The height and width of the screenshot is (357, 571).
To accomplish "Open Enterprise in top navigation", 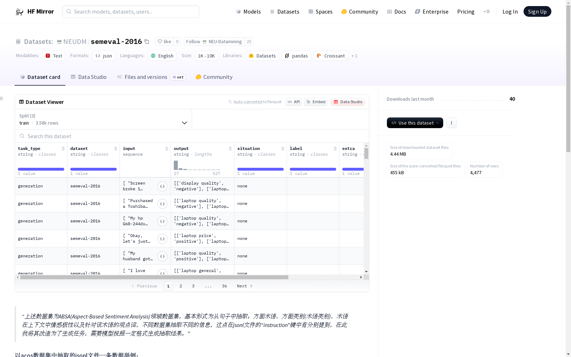I will tap(431, 11).
